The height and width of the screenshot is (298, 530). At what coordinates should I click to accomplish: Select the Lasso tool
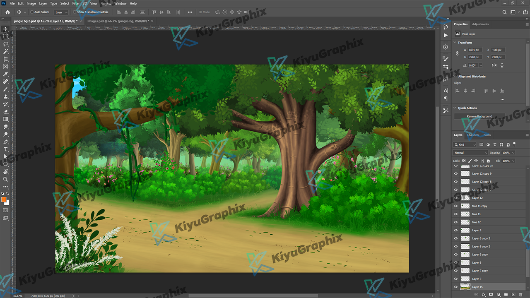(6, 44)
